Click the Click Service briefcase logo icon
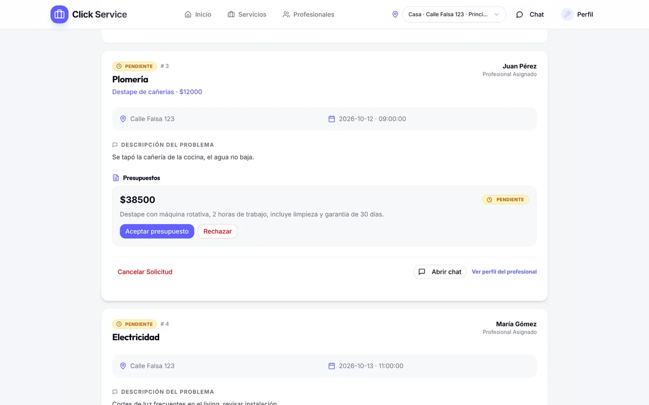This screenshot has width=649, height=405. 59,14
